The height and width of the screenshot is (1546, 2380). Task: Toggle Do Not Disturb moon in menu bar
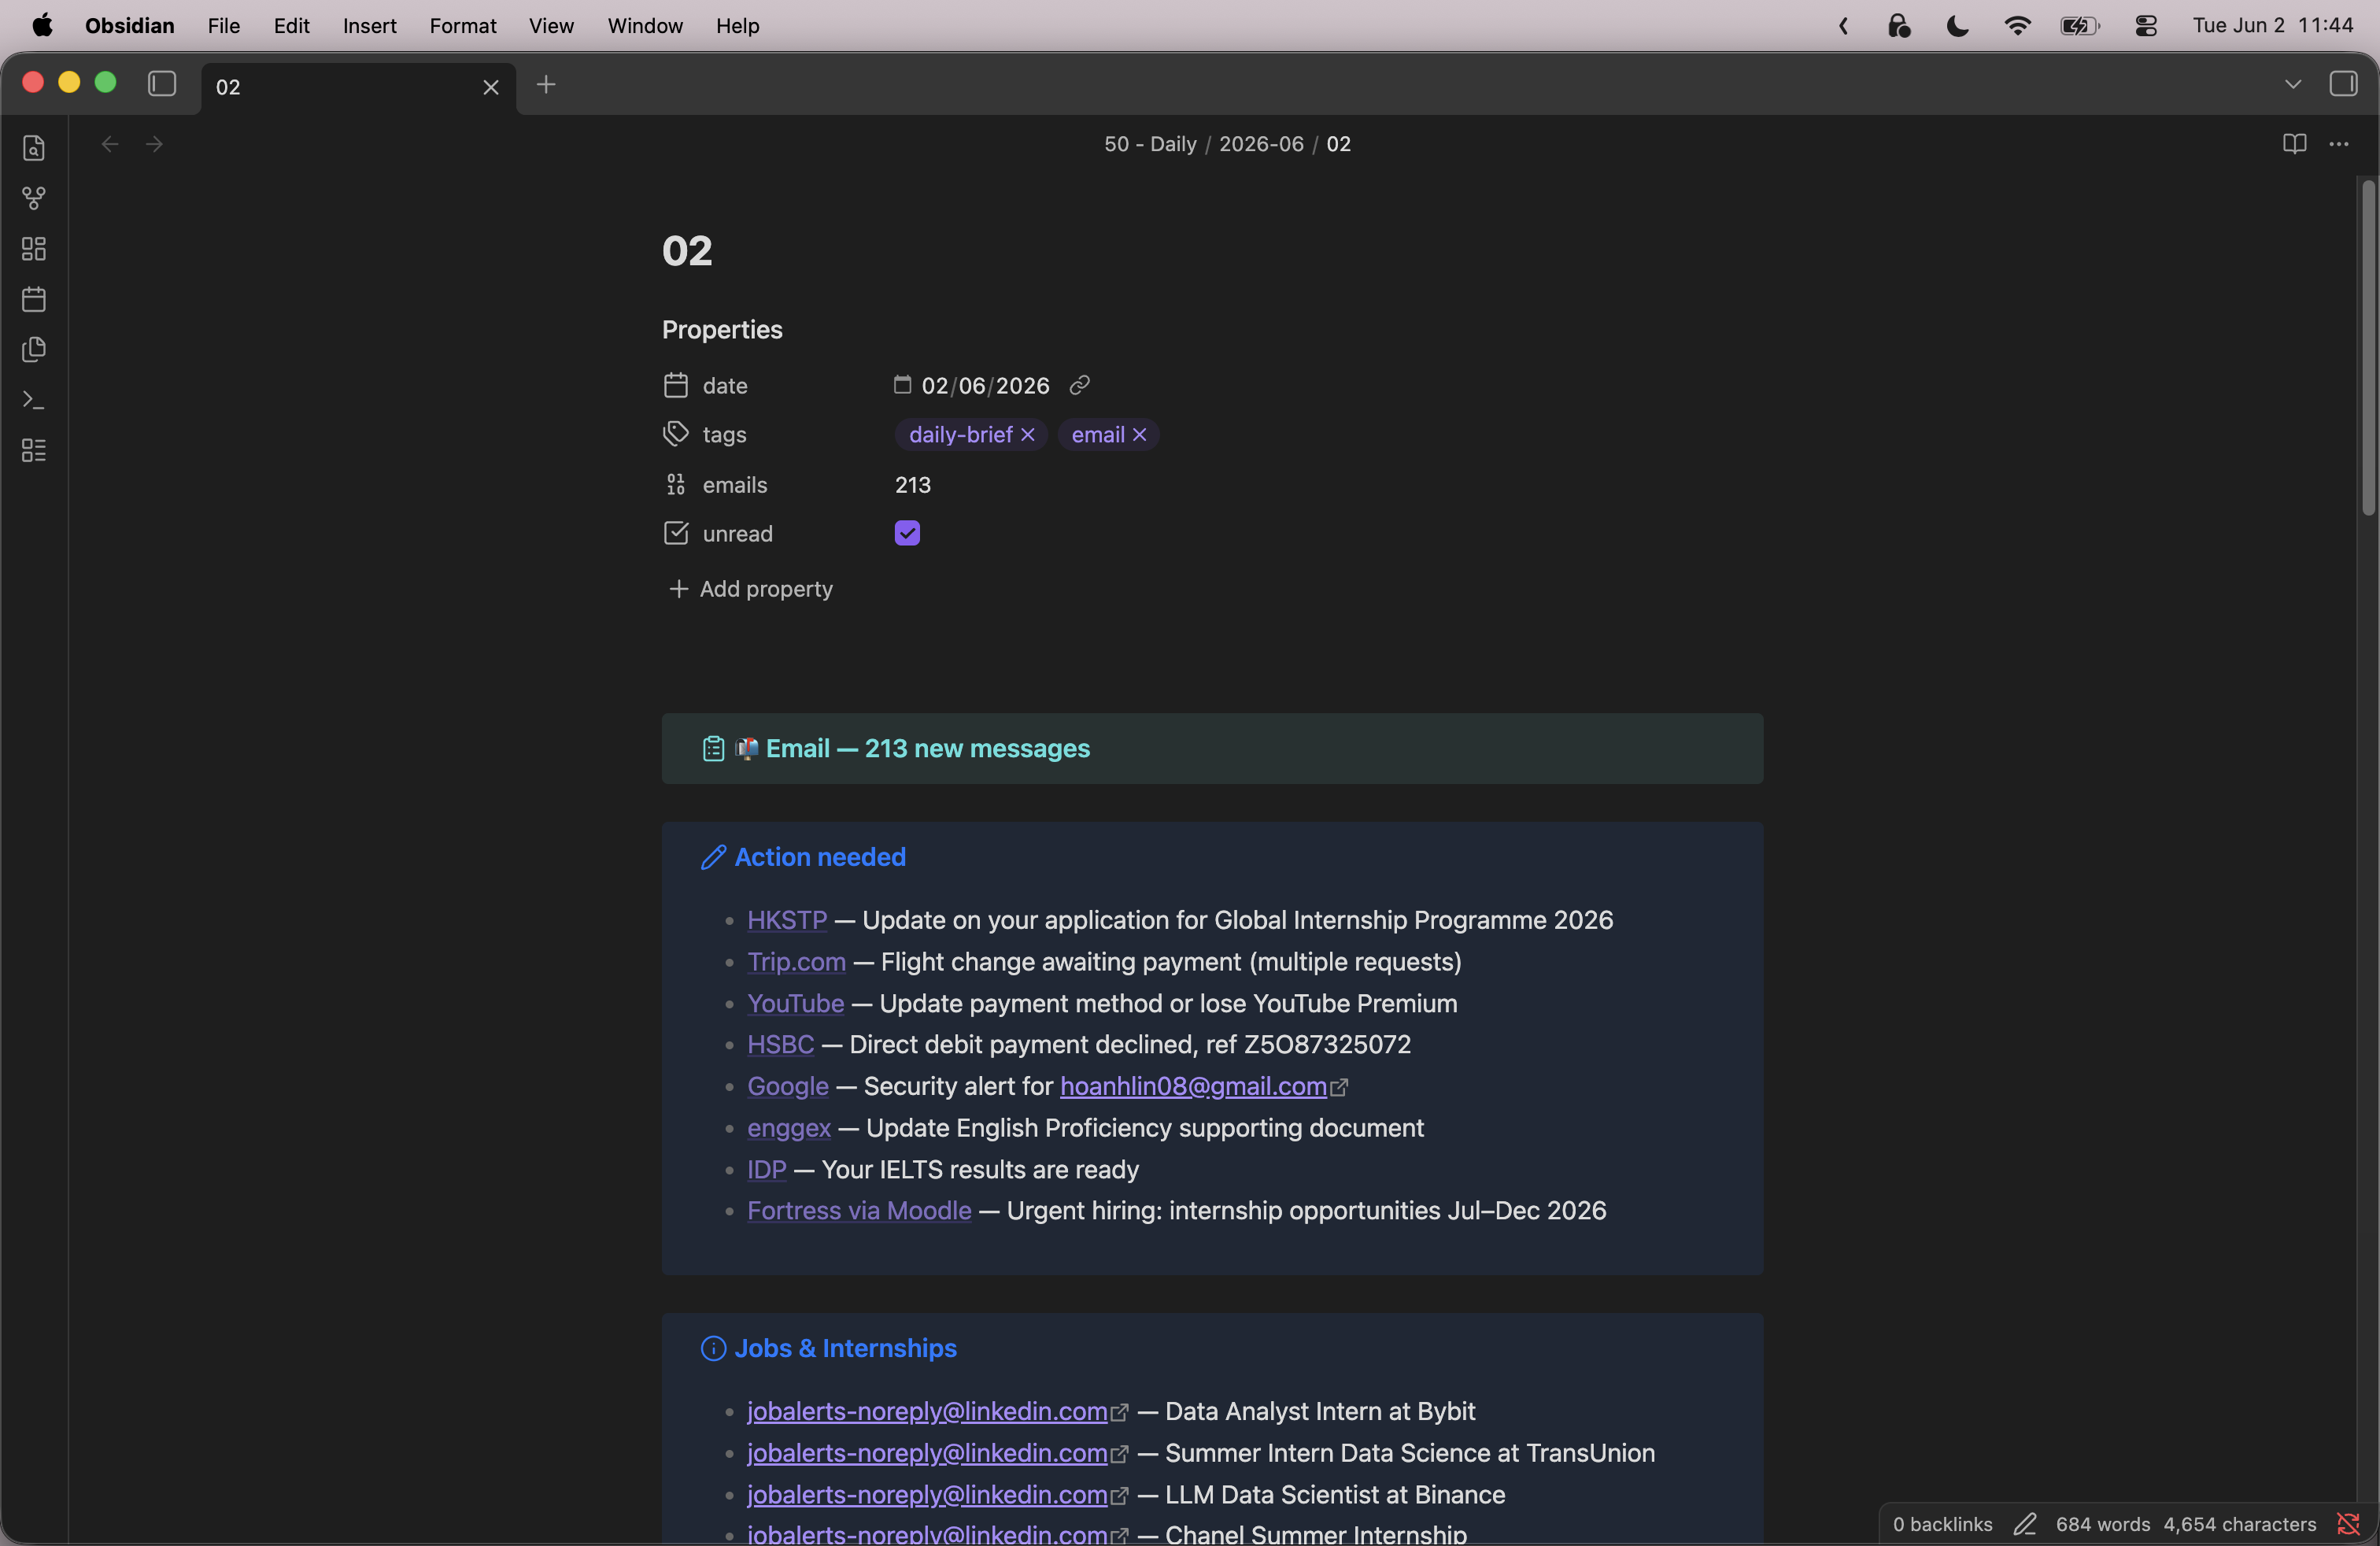pyautogui.click(x=1958, y=26)
